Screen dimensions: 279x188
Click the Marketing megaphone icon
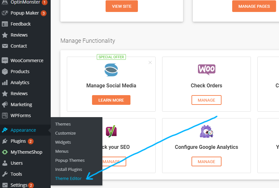pos(5,105)
